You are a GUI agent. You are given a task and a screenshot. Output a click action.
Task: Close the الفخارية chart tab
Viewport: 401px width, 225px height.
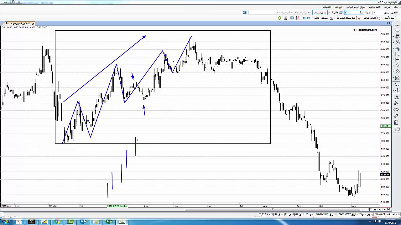[x=33, y=23]
